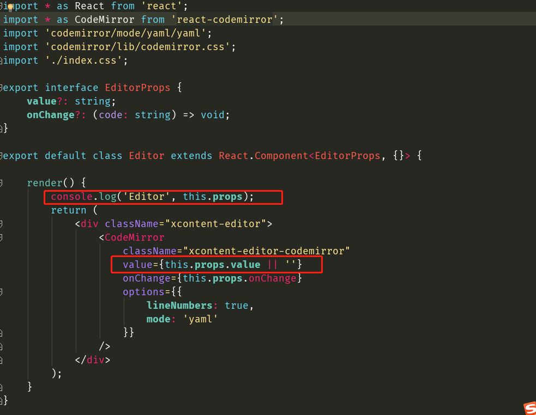Click the 'codemirror/mode/yaml/yaml' import path
536x415 pixels.
[x=125, y=33]
